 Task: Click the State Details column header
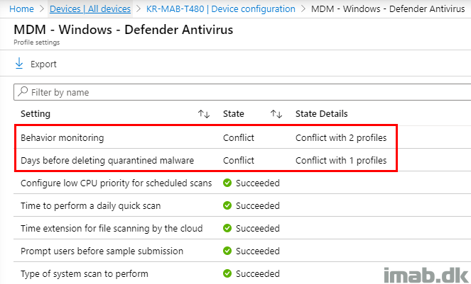coord(321,114)
